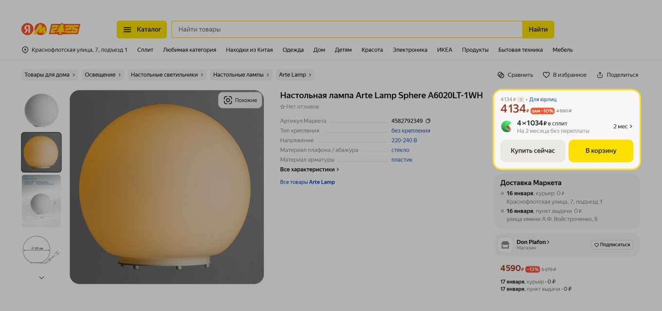Click the product search field
This screenshot has height=311, width=662.
point(347,30)
